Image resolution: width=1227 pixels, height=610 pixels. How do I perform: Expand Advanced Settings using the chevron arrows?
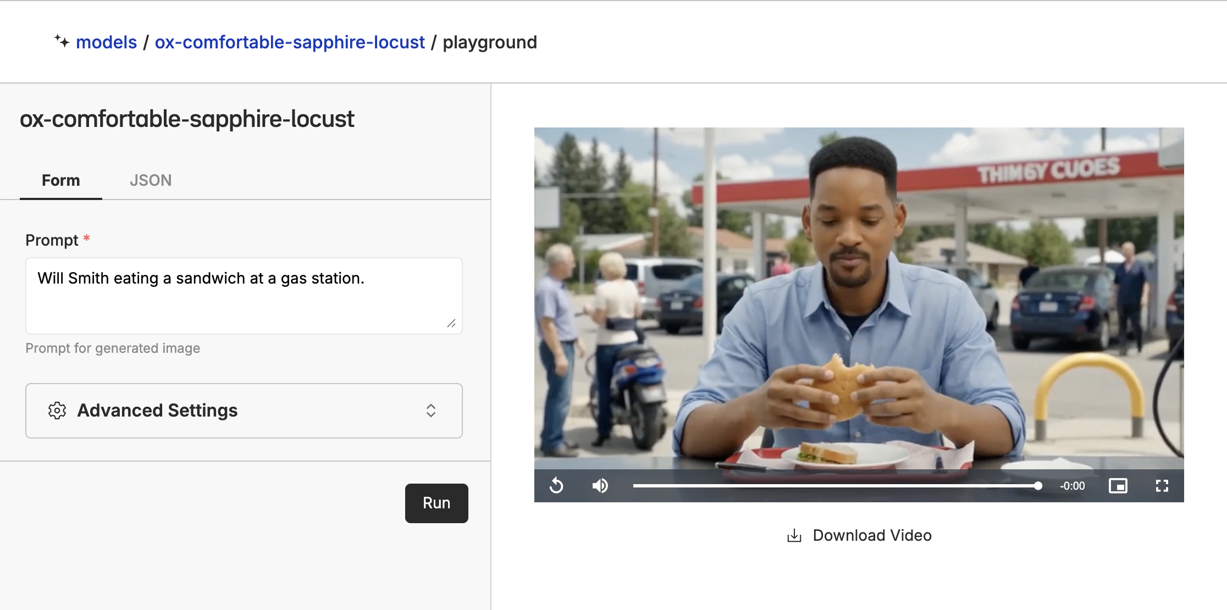coord(431,411)
